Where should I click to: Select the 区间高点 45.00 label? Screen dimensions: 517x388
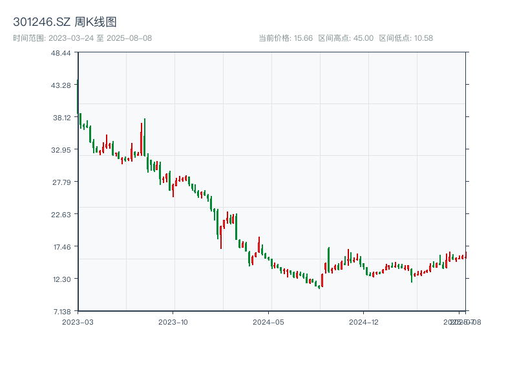pos(346,38)
